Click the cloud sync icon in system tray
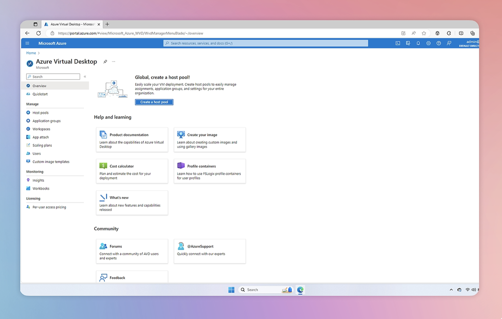502x319 pixels. (x=459, y=290)
